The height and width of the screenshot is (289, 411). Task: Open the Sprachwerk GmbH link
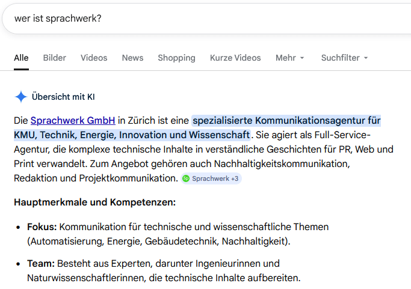[73, 120]
